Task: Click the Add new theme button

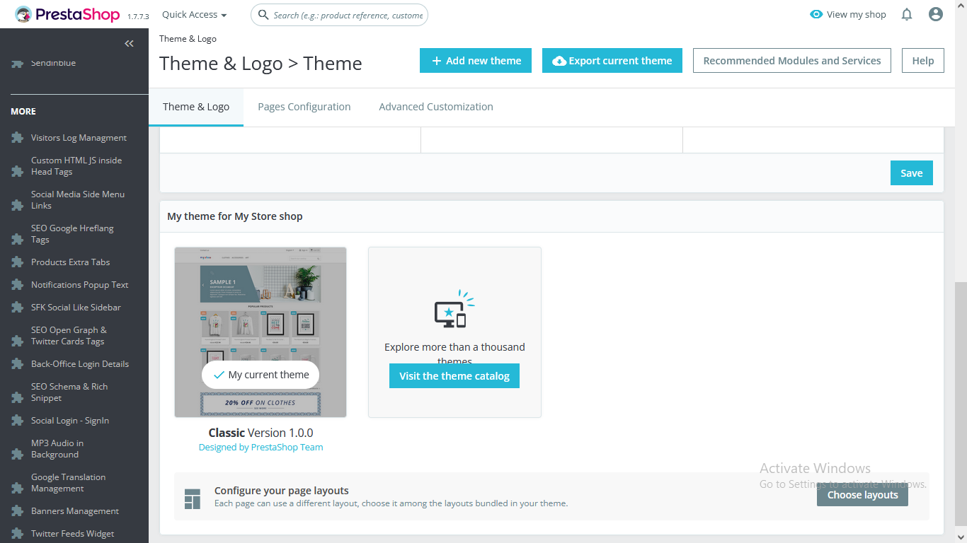Action: pos(476,61)
